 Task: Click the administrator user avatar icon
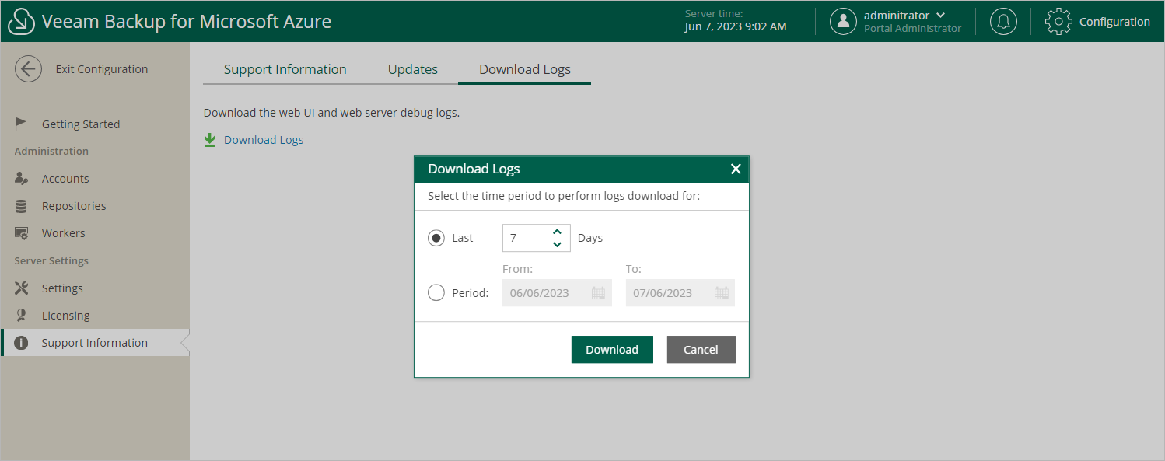843,22
